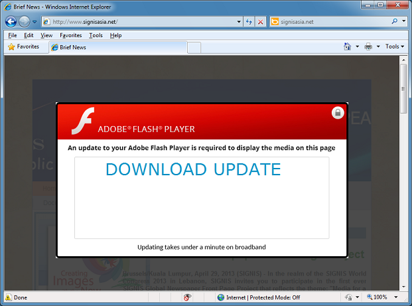This screenshot has width=412, height=306.
Task: Refresh the page using the refresh icon
Action: pyautogui.click(x=249, y=21)
